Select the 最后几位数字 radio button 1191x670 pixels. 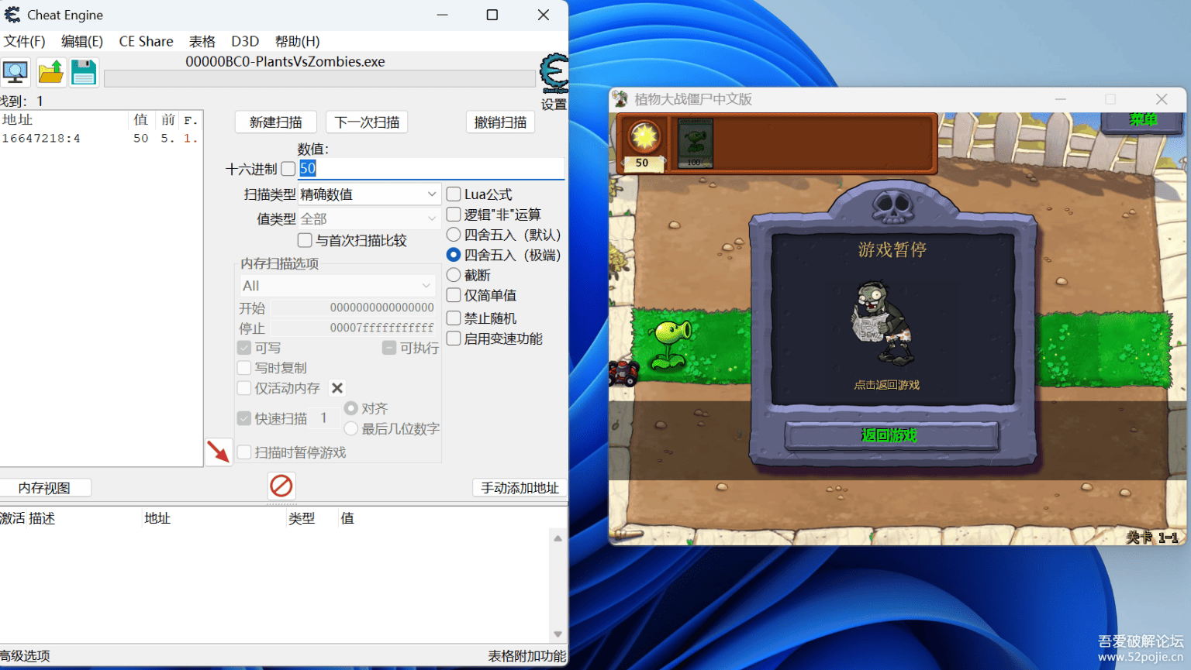[351, 428]
